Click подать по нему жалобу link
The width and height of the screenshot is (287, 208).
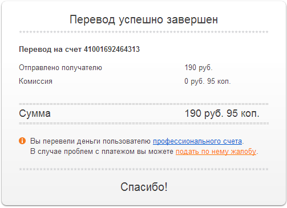point(216,152)
